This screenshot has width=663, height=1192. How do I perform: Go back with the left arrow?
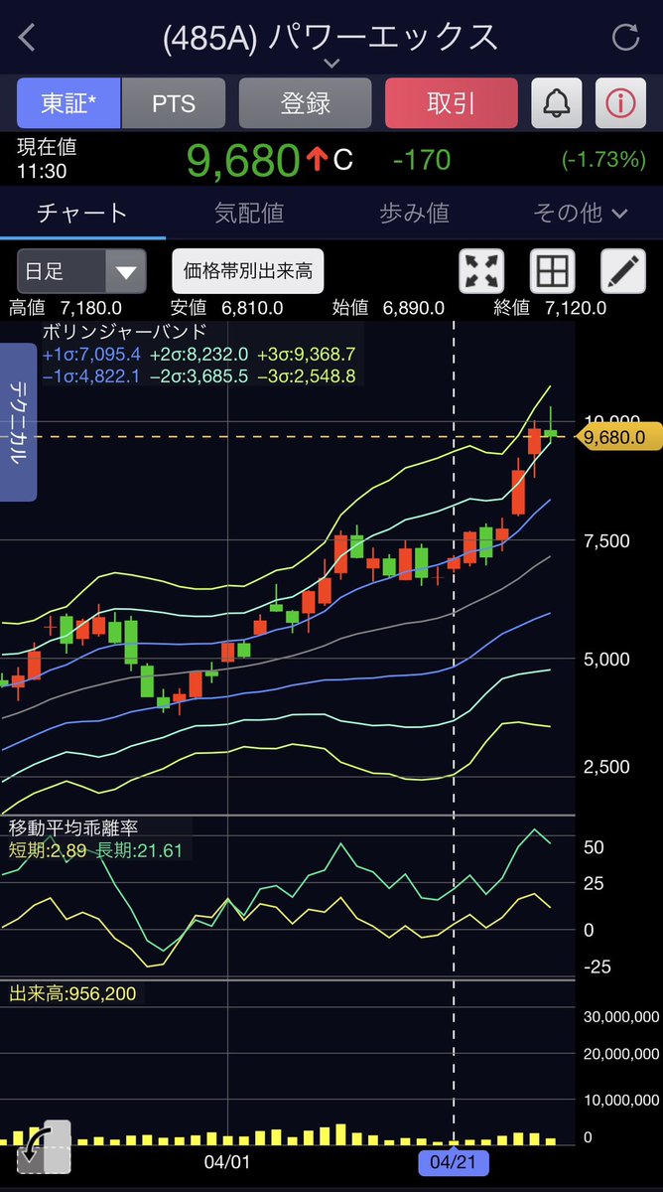(x=27, y=38)
